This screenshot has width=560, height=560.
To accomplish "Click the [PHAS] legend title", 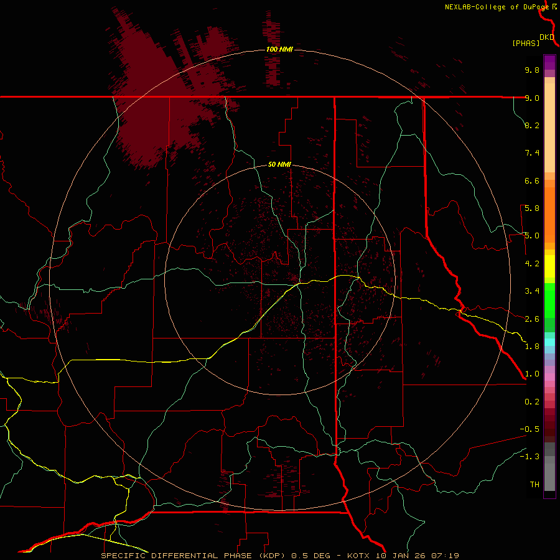I will pyautogui.click(x=526, y=43).
